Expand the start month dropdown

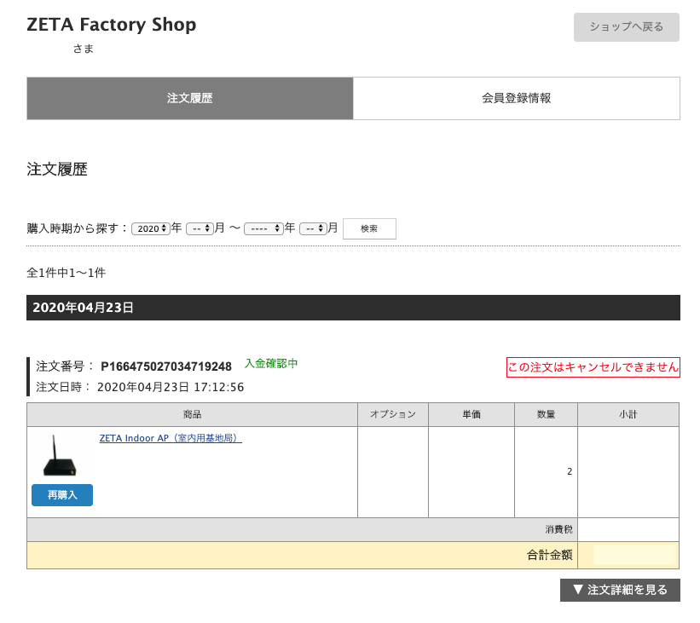pyautogui.click(x=198, y=228)
